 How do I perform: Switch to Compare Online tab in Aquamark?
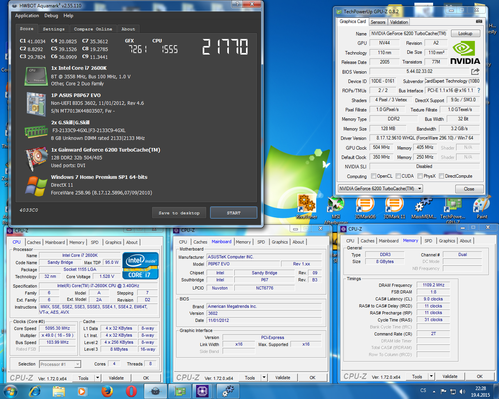[x=93, y=29]
